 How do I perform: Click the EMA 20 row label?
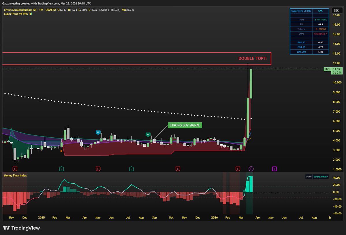tap(302, 42)
